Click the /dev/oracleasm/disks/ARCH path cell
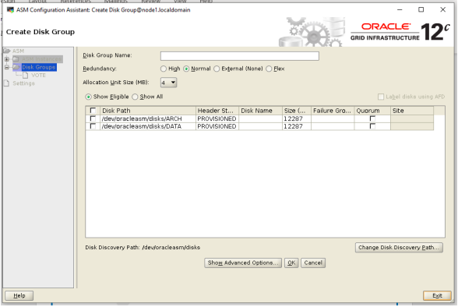 [148, 118]
